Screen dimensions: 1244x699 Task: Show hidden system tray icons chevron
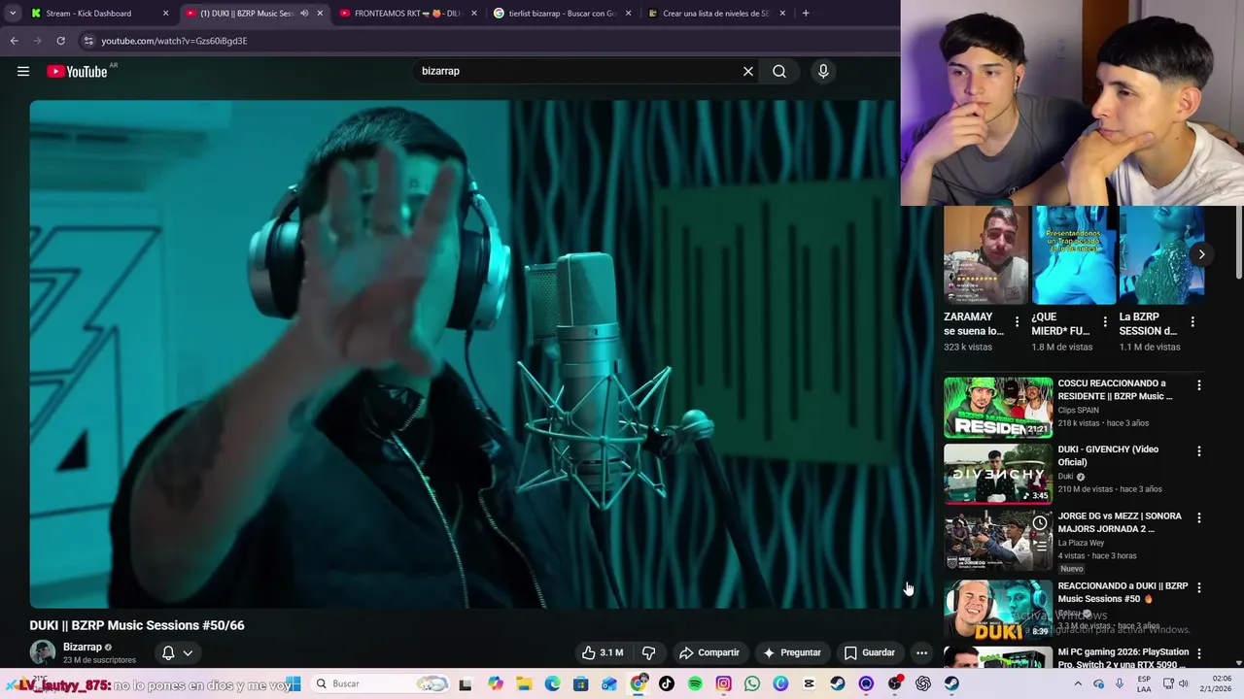[x=1078, y=683]
